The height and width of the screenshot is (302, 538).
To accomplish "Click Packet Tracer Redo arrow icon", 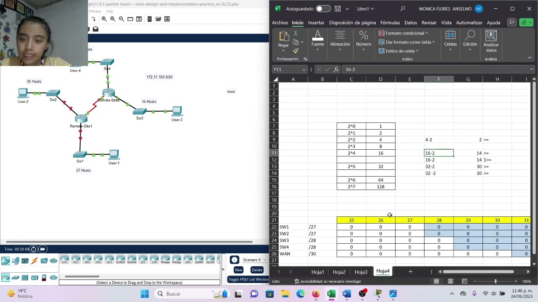I will coord(93,19).
